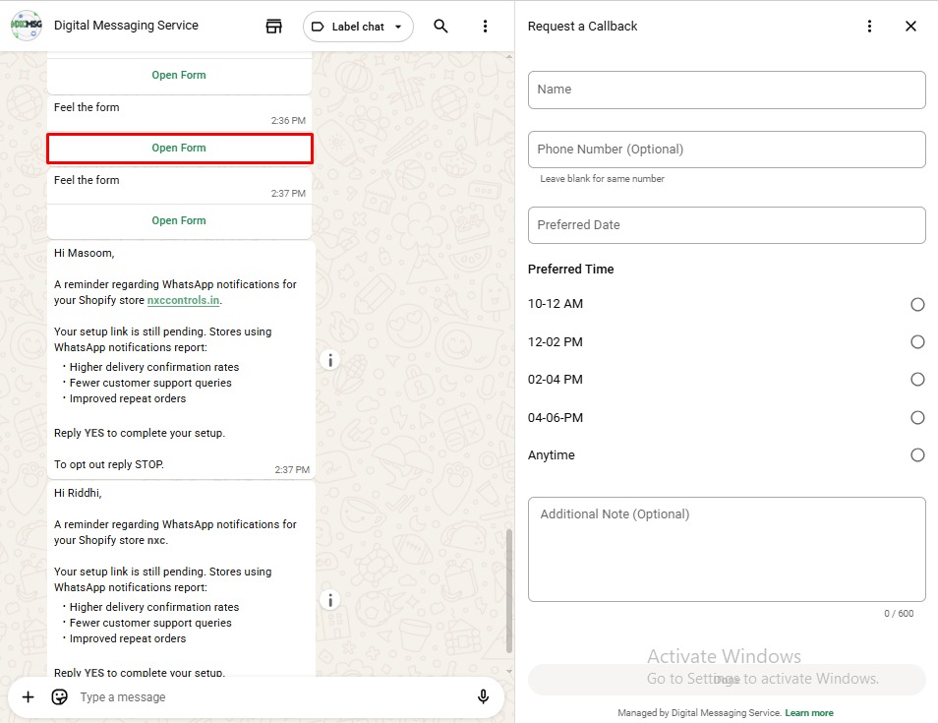Open the emoji sticker picker
The image size is (938, 723).
(59, 696)
